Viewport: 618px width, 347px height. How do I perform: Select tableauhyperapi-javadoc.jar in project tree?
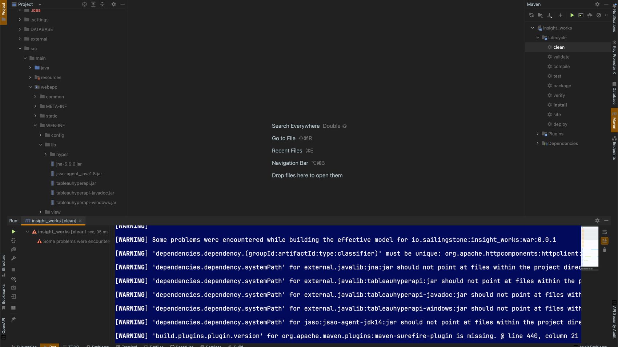tap(85, 193)
